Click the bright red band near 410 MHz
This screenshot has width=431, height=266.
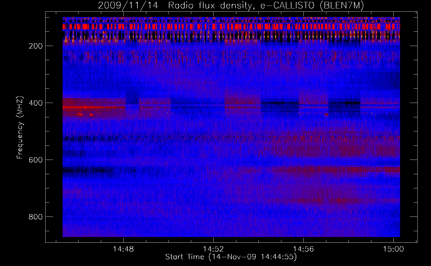tap(94, 107)
